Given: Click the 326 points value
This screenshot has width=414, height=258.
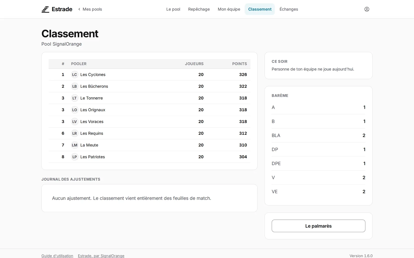Looking at the screenshot, I should [x=243, y=75].
